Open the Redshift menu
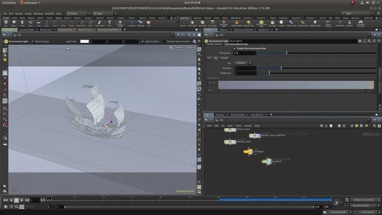The image size is (382, 215). 50,14
